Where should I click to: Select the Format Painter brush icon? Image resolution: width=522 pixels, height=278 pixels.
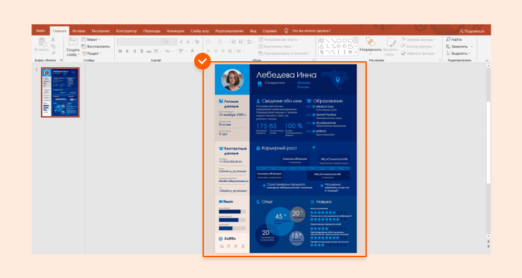[53, 53]
